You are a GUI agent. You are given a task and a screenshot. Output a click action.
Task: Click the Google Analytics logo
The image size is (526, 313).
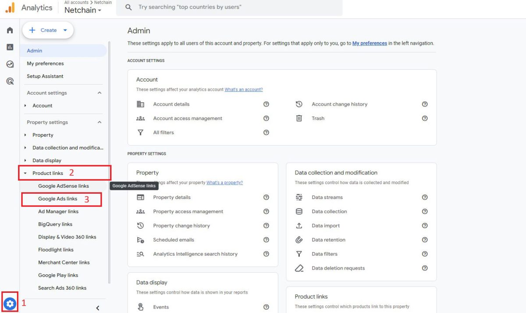click(10, 7)
